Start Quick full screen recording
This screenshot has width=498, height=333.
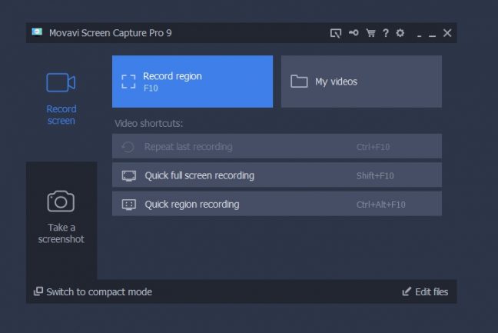click(x=277, y=175)
